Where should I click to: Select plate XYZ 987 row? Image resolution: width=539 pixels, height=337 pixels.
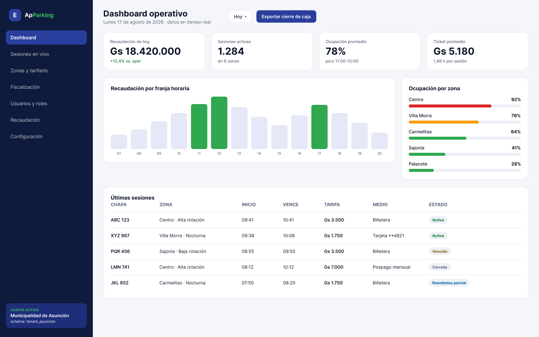[x=316, y=236]
